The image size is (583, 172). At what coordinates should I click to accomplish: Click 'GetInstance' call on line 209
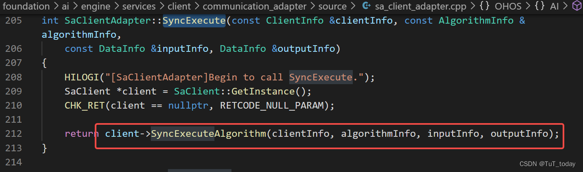click(263, 91)
